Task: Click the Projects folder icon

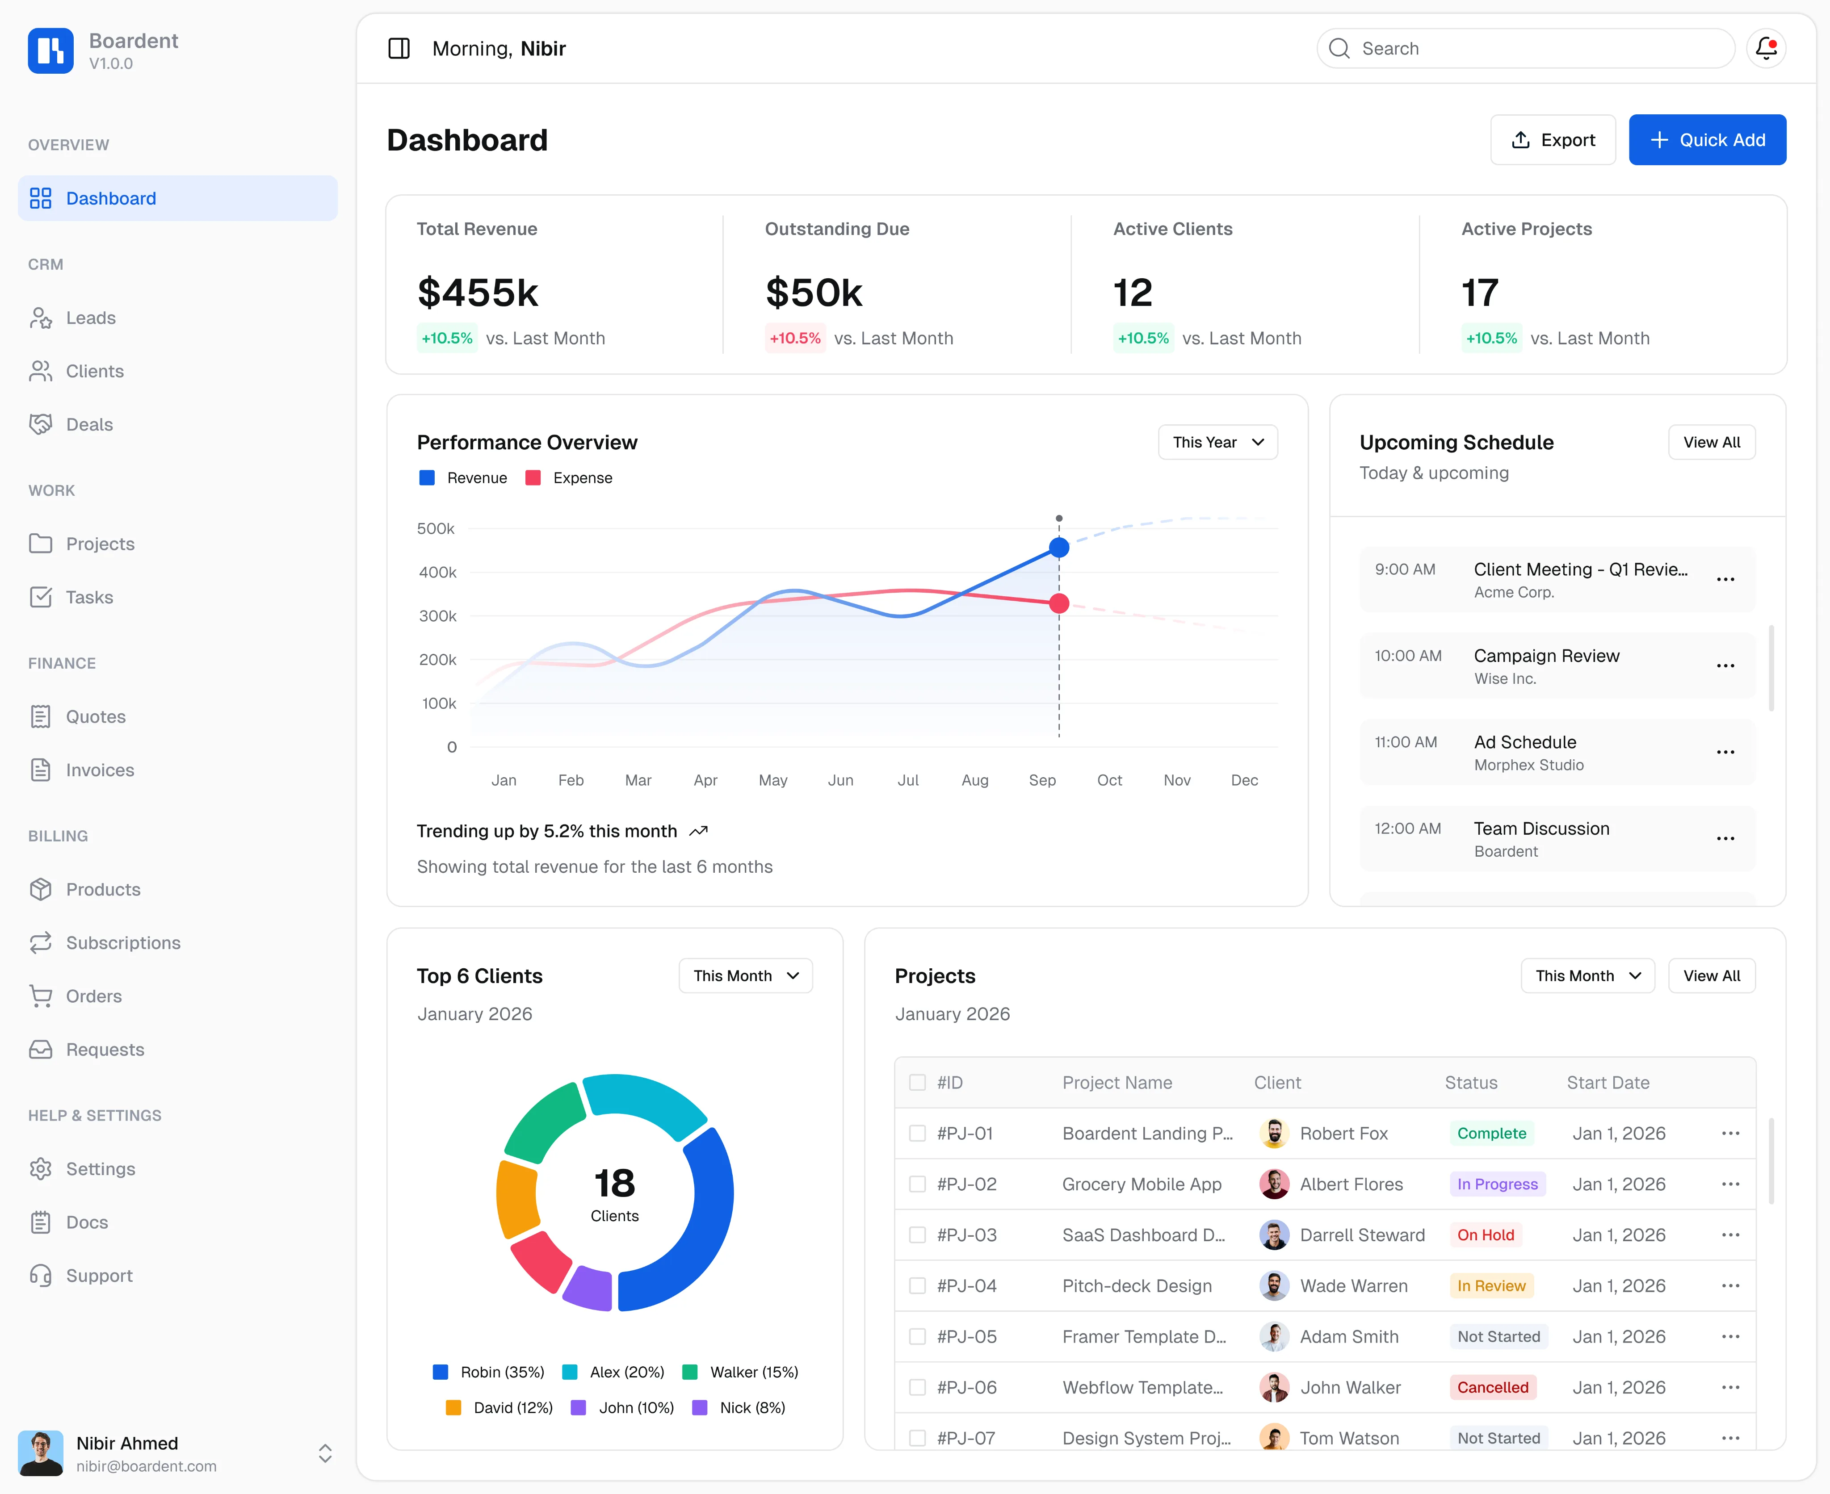Action: (41, 544)
